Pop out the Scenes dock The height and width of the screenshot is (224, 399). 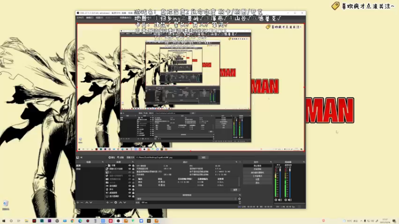tap(103, 162)
